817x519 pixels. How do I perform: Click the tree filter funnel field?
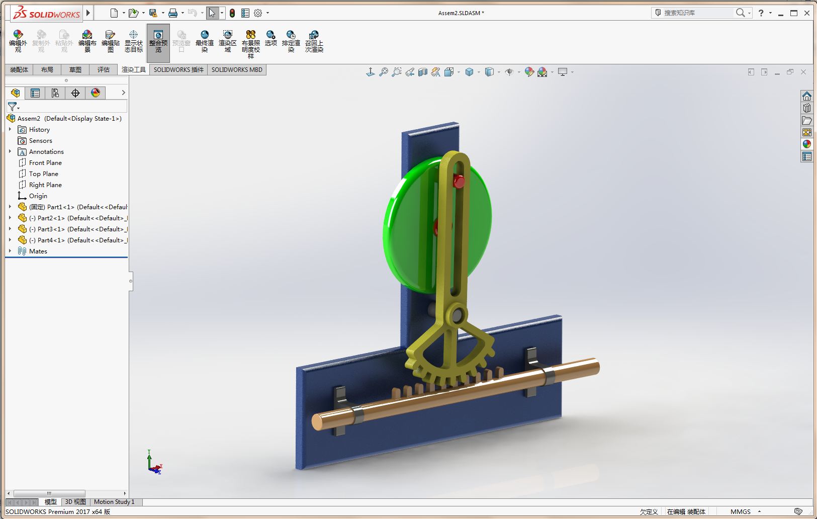click(67, 107)
